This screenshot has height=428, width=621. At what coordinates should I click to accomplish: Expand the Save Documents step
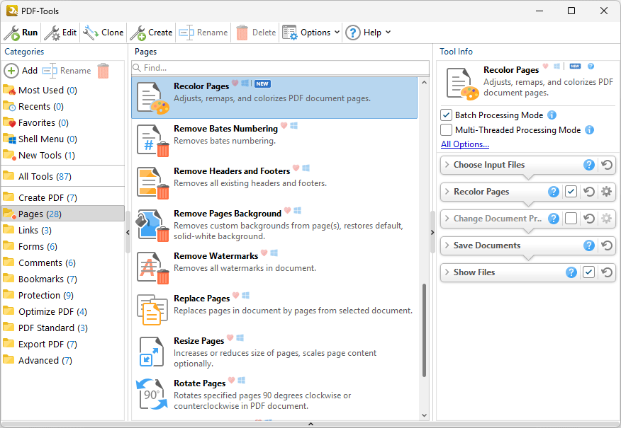point(447,245)
